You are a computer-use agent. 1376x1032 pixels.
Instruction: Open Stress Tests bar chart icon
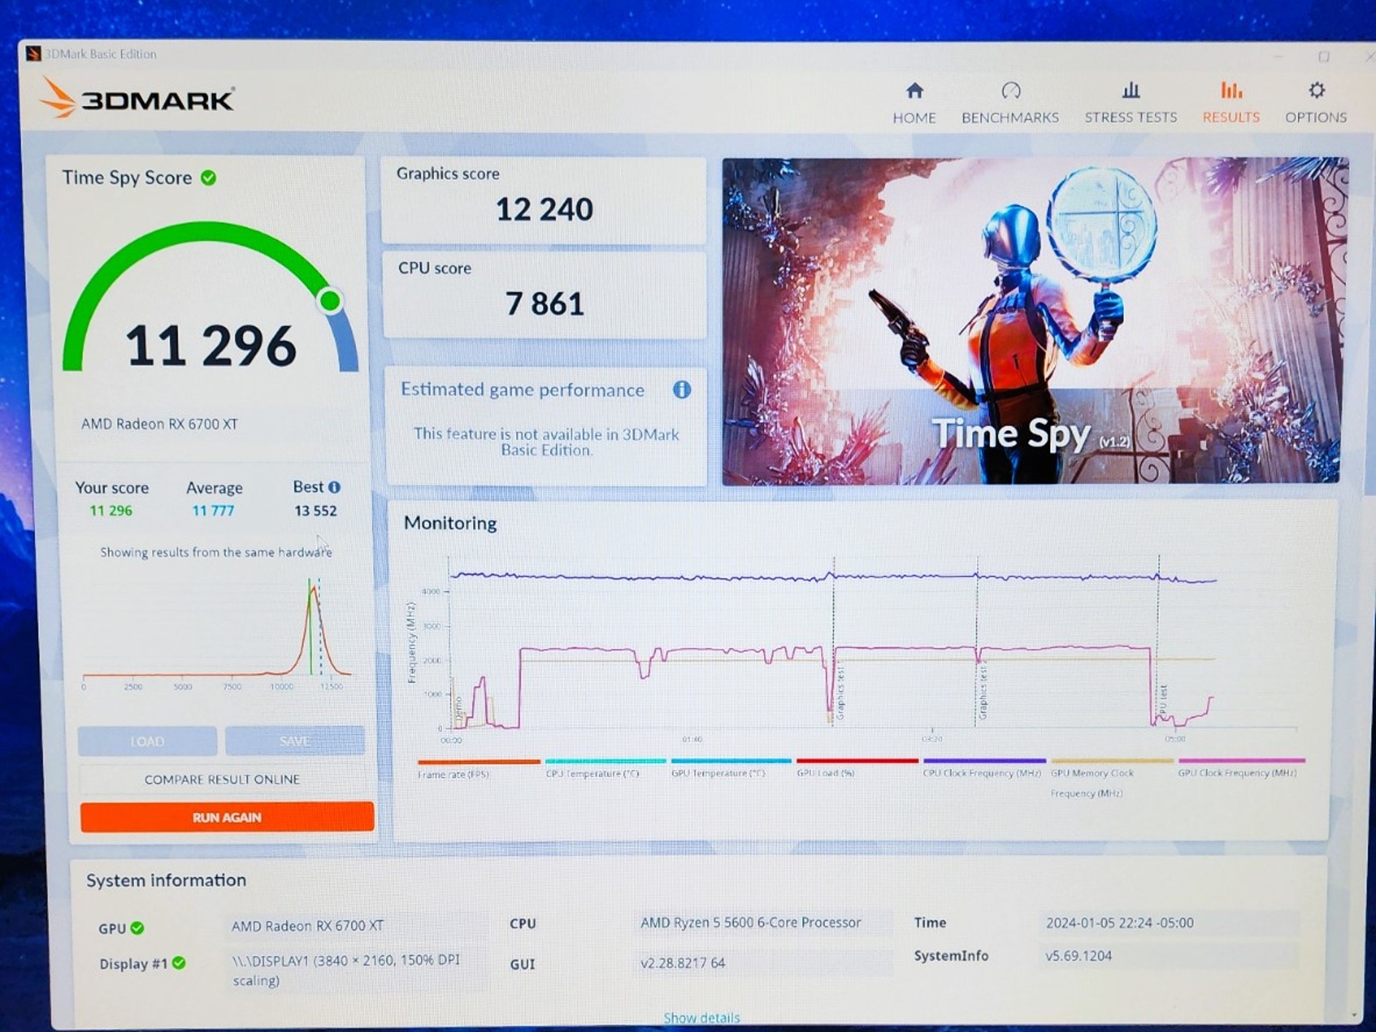click(x=1131, y=89)
